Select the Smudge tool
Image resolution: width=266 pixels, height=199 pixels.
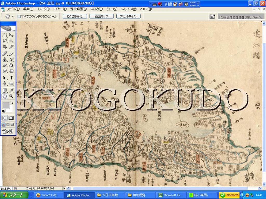(5, 71)
